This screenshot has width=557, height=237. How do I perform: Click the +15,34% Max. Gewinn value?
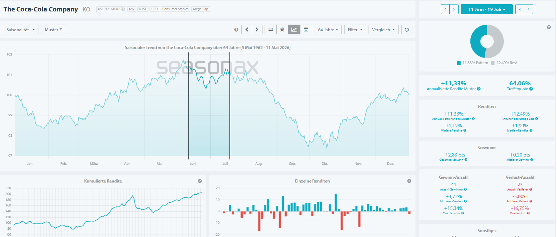point(453,208)
